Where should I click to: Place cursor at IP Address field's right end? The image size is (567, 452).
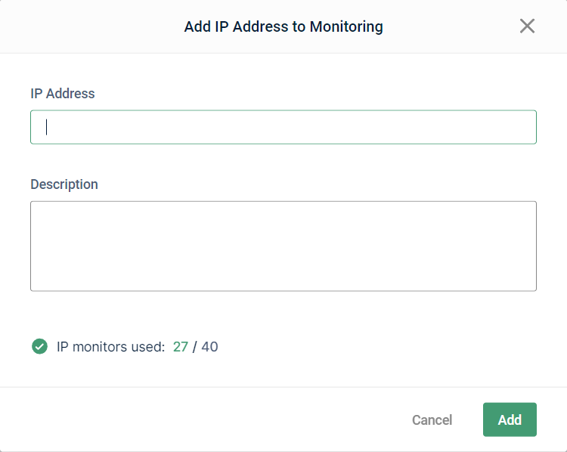click(x=528, y=127)
